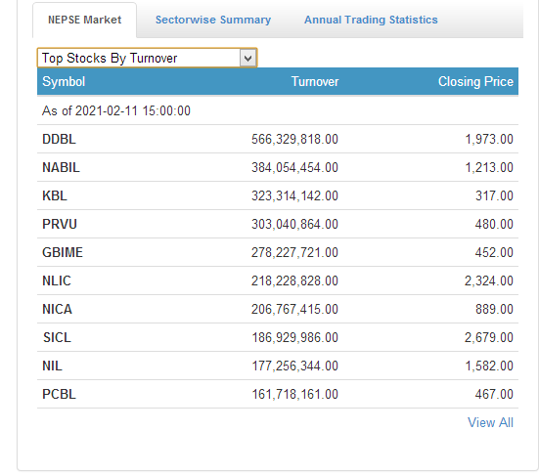Image resolution: width=539 pixels, height=474 pixels.
Task: Click the NIL stock symbol
Action: coord(52,366)
